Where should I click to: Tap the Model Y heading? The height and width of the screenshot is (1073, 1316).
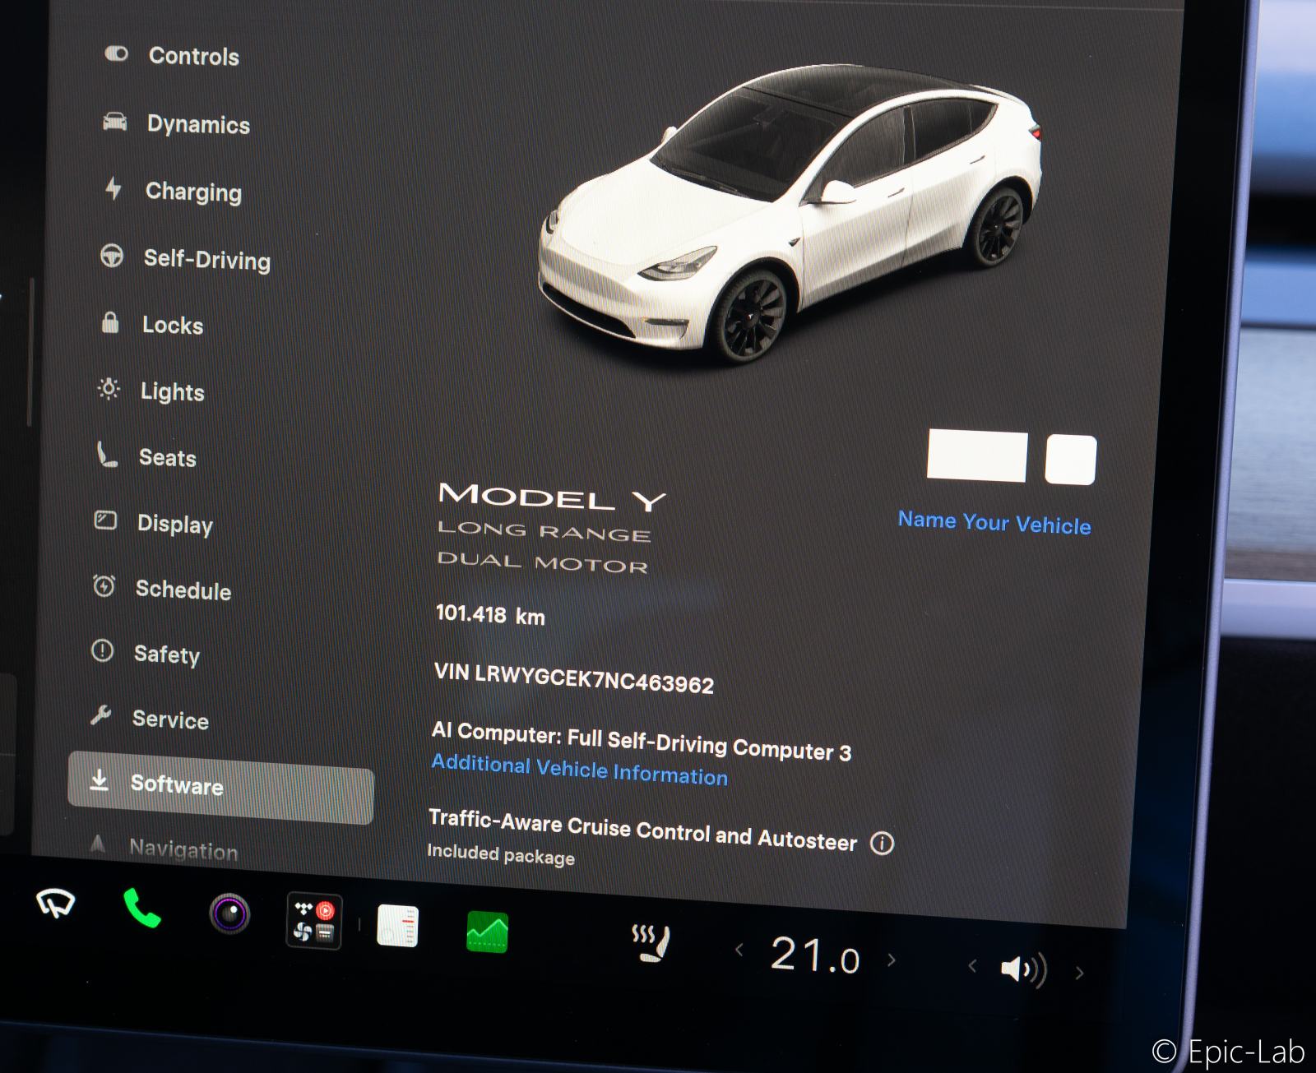(x=552, y=497)
